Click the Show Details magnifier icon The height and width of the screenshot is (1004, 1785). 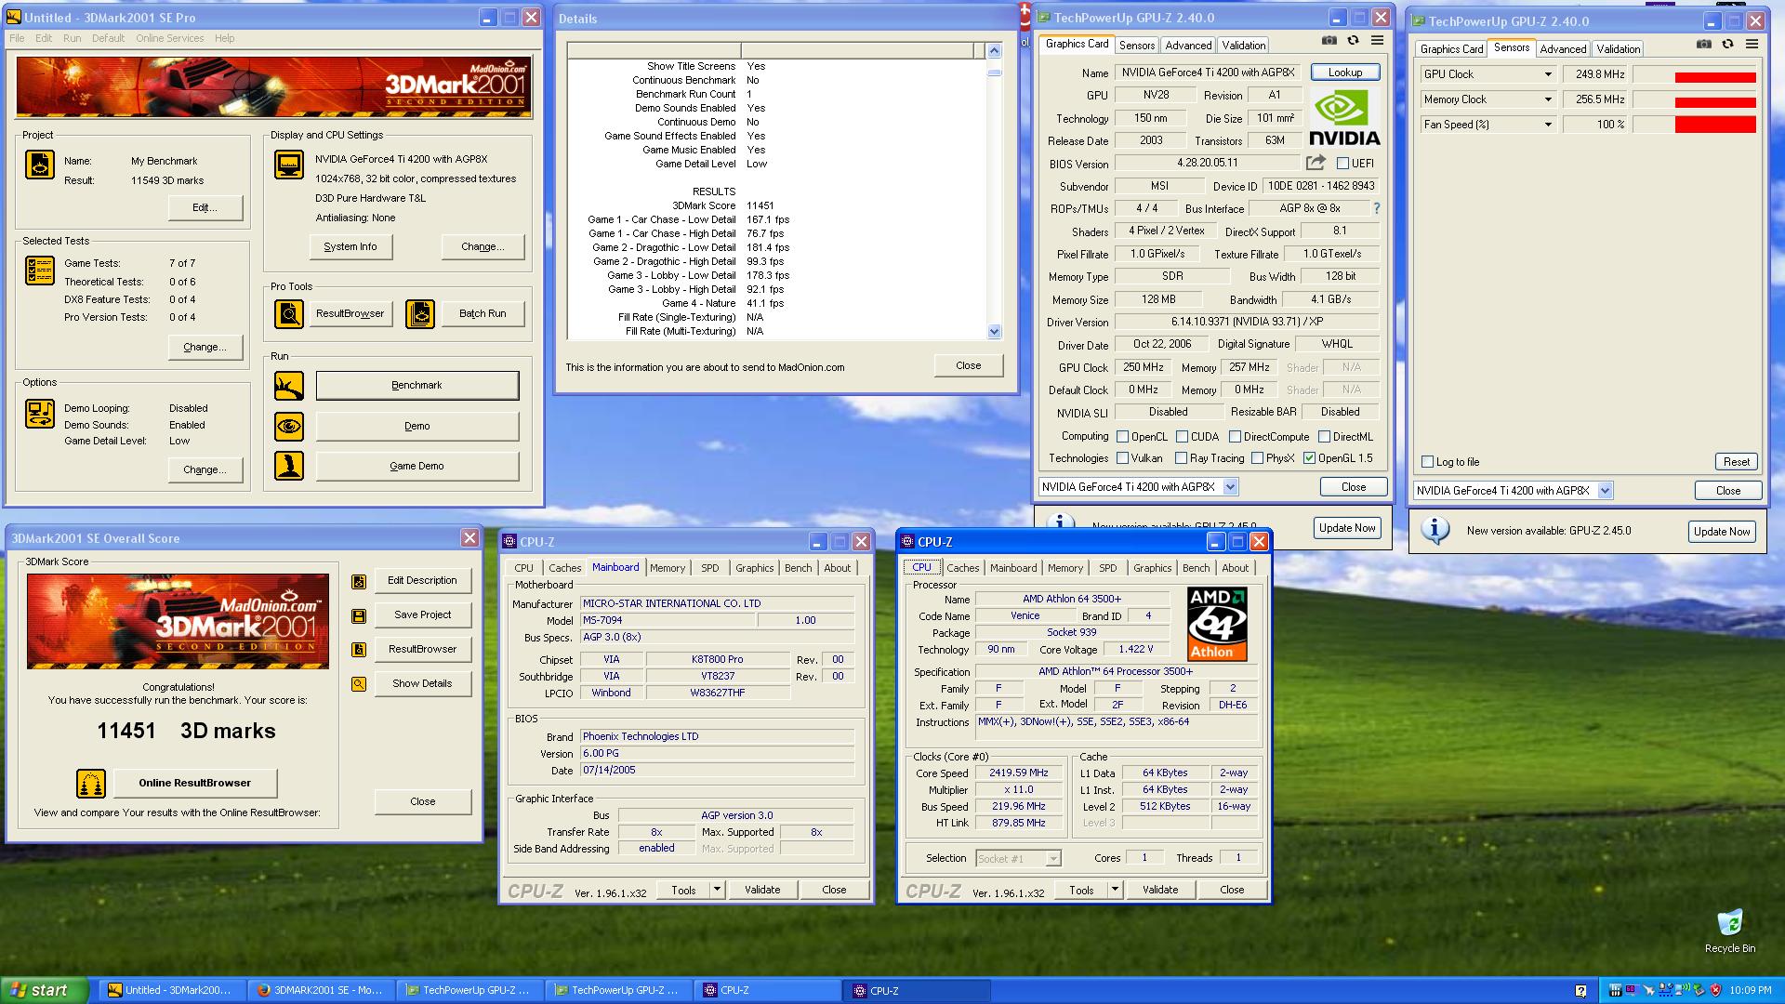(359, 684)
